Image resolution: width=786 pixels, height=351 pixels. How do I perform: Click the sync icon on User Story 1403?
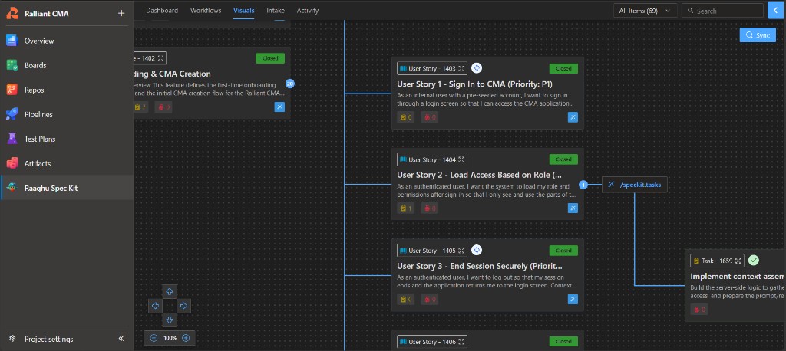[477, 67]
